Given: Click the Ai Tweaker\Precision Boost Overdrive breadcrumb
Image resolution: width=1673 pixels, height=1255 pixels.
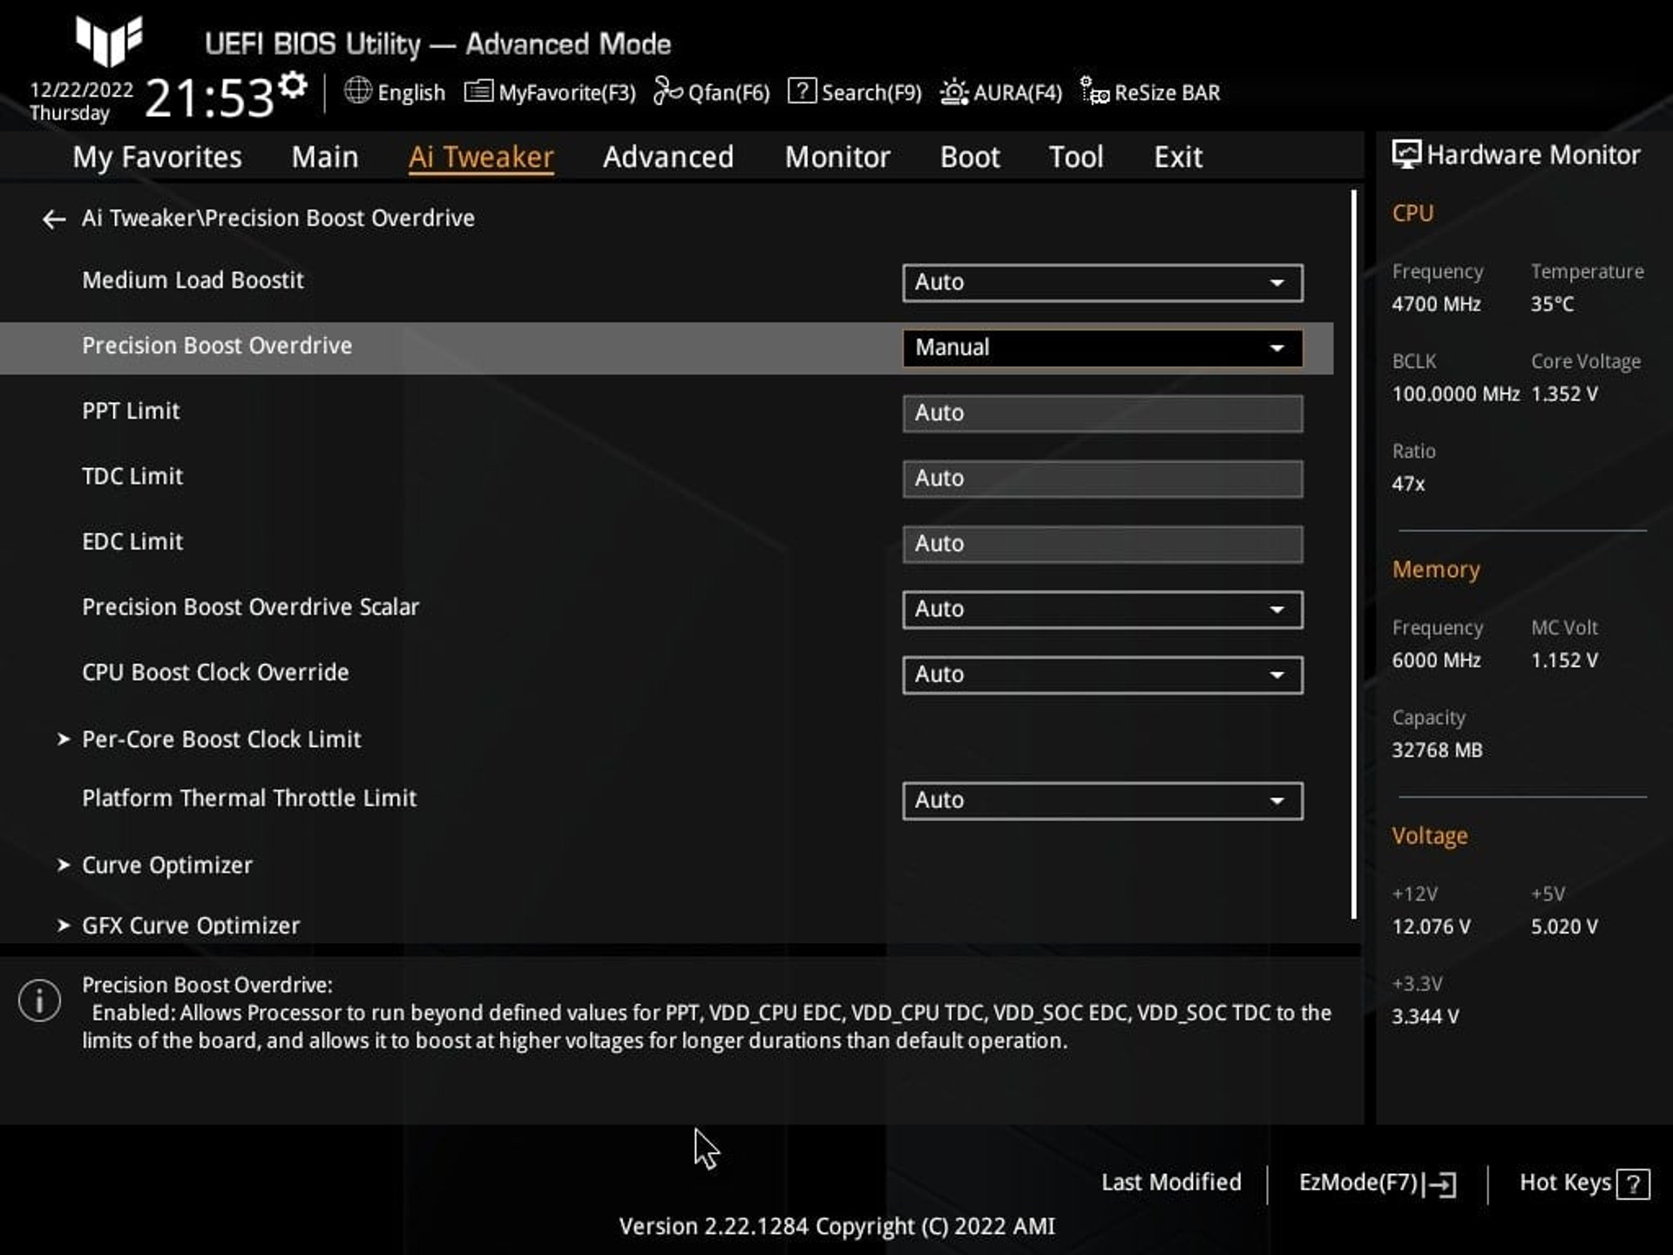Looking at the screenshot, I should point(278,218).
